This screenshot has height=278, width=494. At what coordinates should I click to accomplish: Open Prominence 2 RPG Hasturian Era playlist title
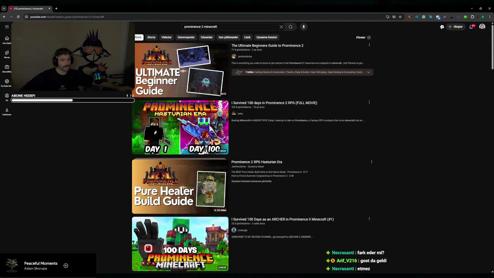(257, 162)
